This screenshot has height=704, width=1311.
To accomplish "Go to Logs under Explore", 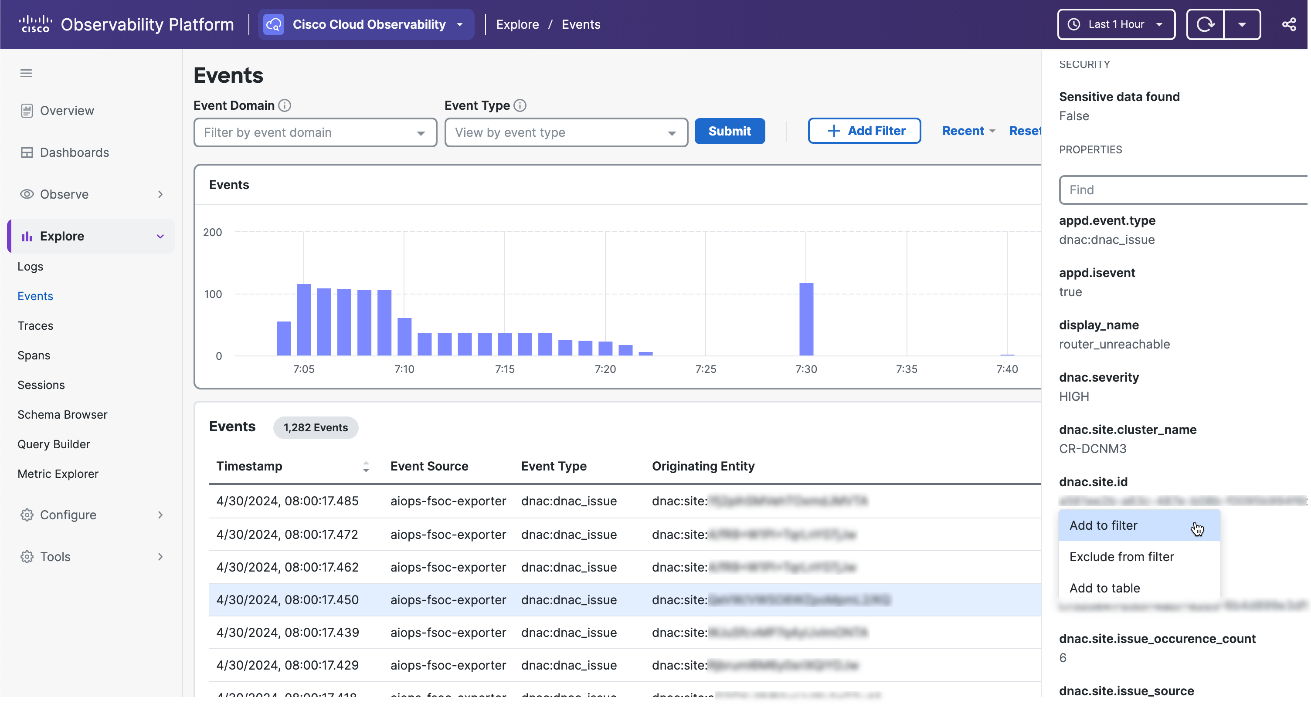I will [x=30, y=266].
